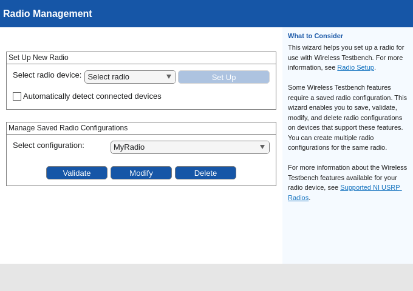Validate the selected radio configuration
Screen dimensions: 413x291
coord(77,173)
